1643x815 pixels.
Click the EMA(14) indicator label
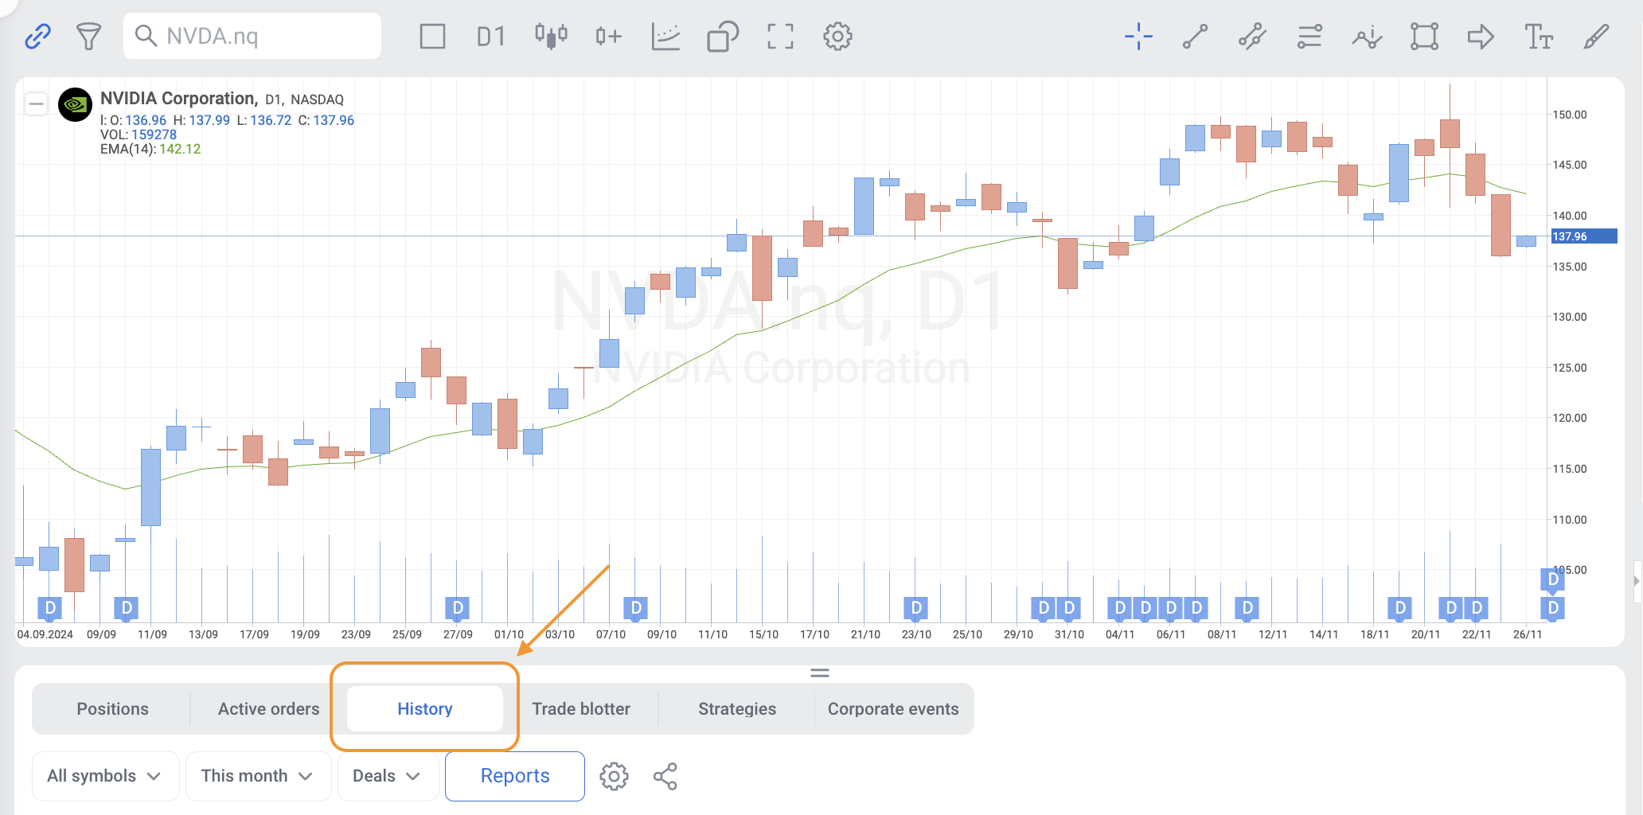click(x=150, y=149)
